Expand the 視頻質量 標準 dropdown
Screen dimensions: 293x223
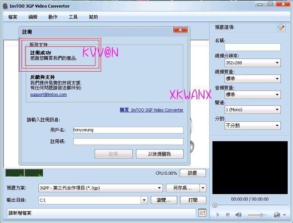253,79
